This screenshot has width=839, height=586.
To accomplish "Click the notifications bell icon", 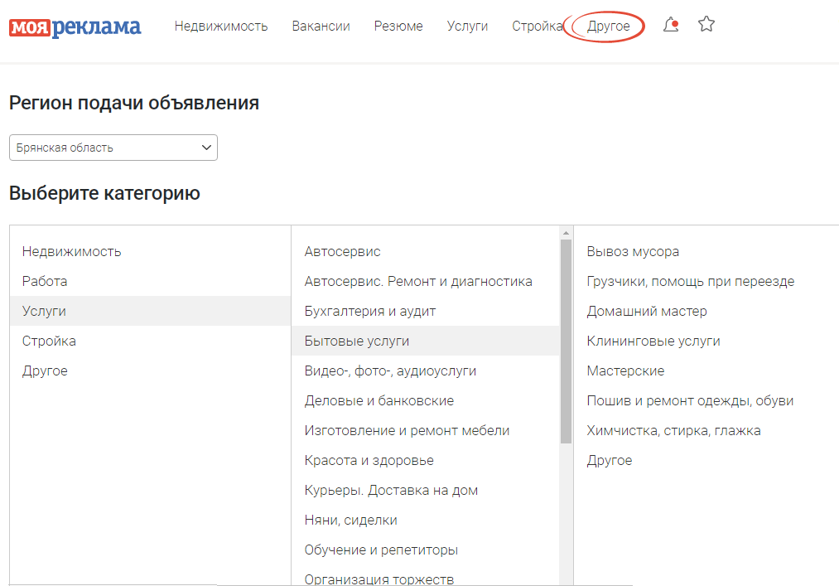I will 671,26.
